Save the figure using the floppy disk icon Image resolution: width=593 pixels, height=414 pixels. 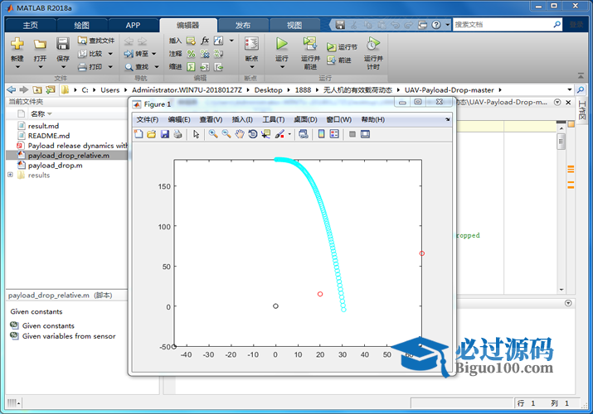click(x=165, y=134)
